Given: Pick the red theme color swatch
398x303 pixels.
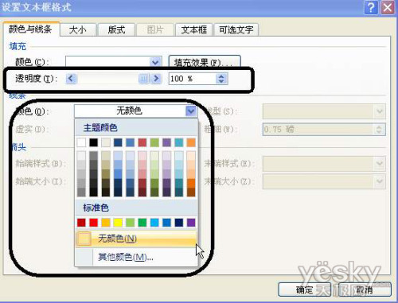Looking at the screenshot, I should tap(142, 142).
